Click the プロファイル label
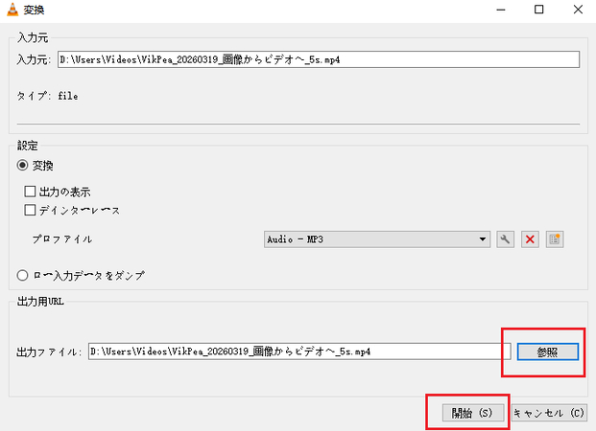The height and width of the screenshot is (431, 596). tap(62, 239)
